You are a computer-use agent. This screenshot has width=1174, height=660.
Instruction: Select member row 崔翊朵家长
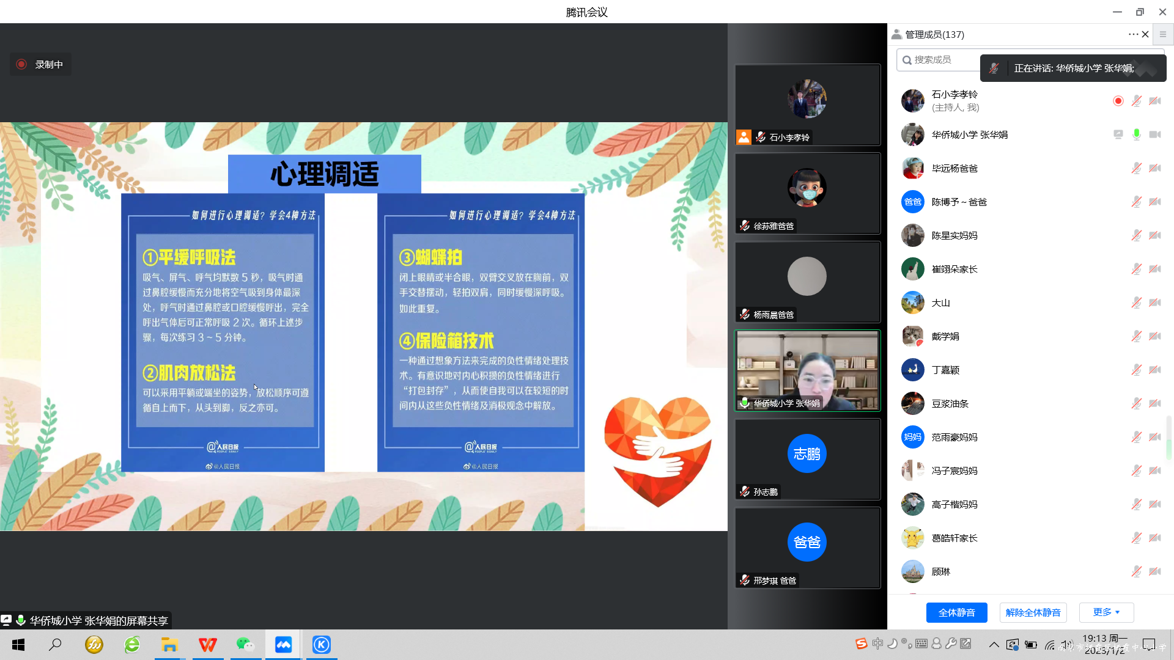1030,269
